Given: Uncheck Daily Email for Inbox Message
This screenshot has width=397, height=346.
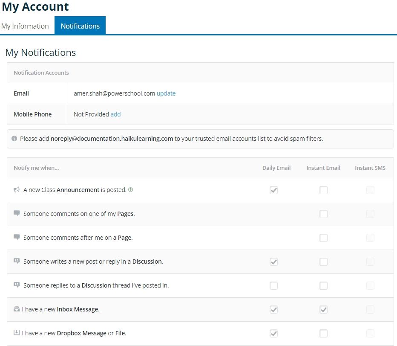Looking at the screenshot, I should (274, 309).
